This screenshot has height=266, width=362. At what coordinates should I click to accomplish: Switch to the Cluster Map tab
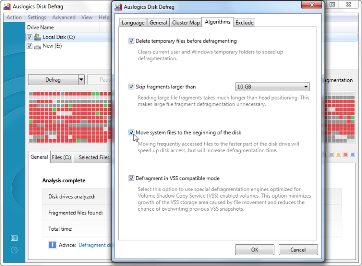pyautogui.click(x=186, y=23)
